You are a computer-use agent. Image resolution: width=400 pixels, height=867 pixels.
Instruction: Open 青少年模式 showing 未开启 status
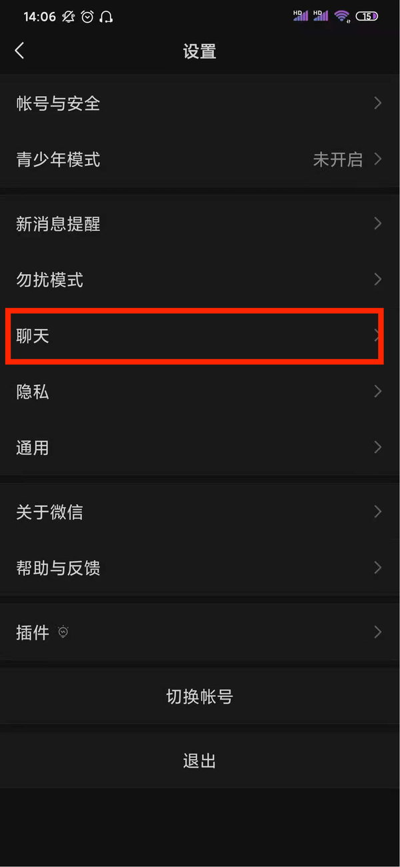point(200,160)
